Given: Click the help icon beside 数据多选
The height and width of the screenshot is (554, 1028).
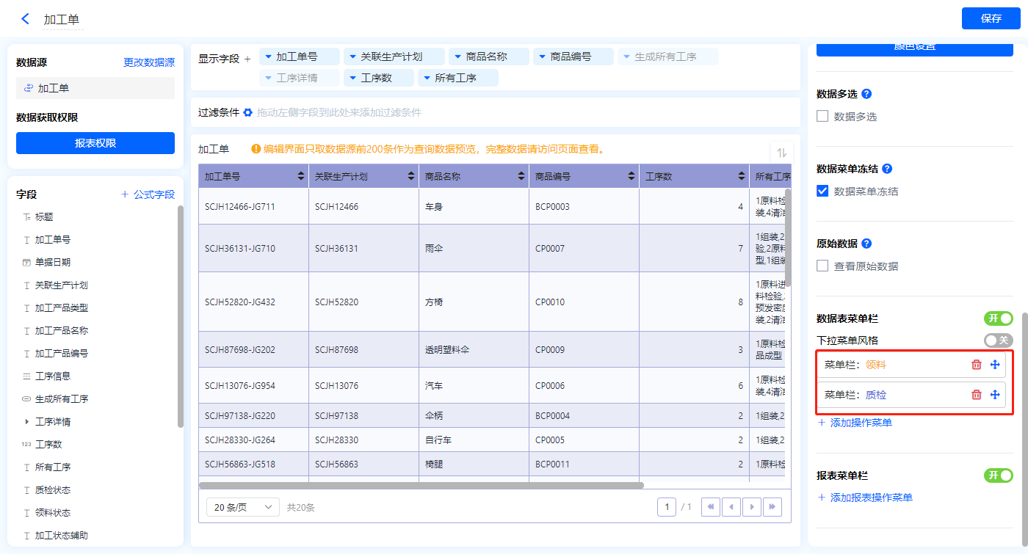Looking at the screenshot, I should pyautogui.click(x=866, y=94).
